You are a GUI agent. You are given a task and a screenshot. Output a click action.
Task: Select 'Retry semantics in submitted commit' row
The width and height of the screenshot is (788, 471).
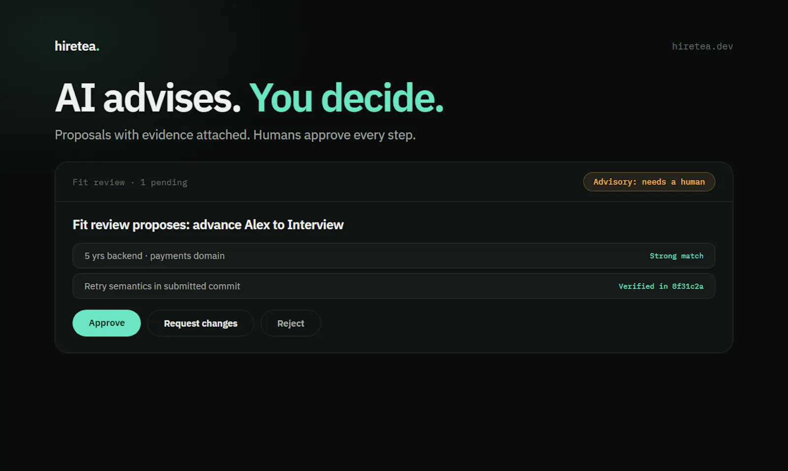(x=394, y=286)
